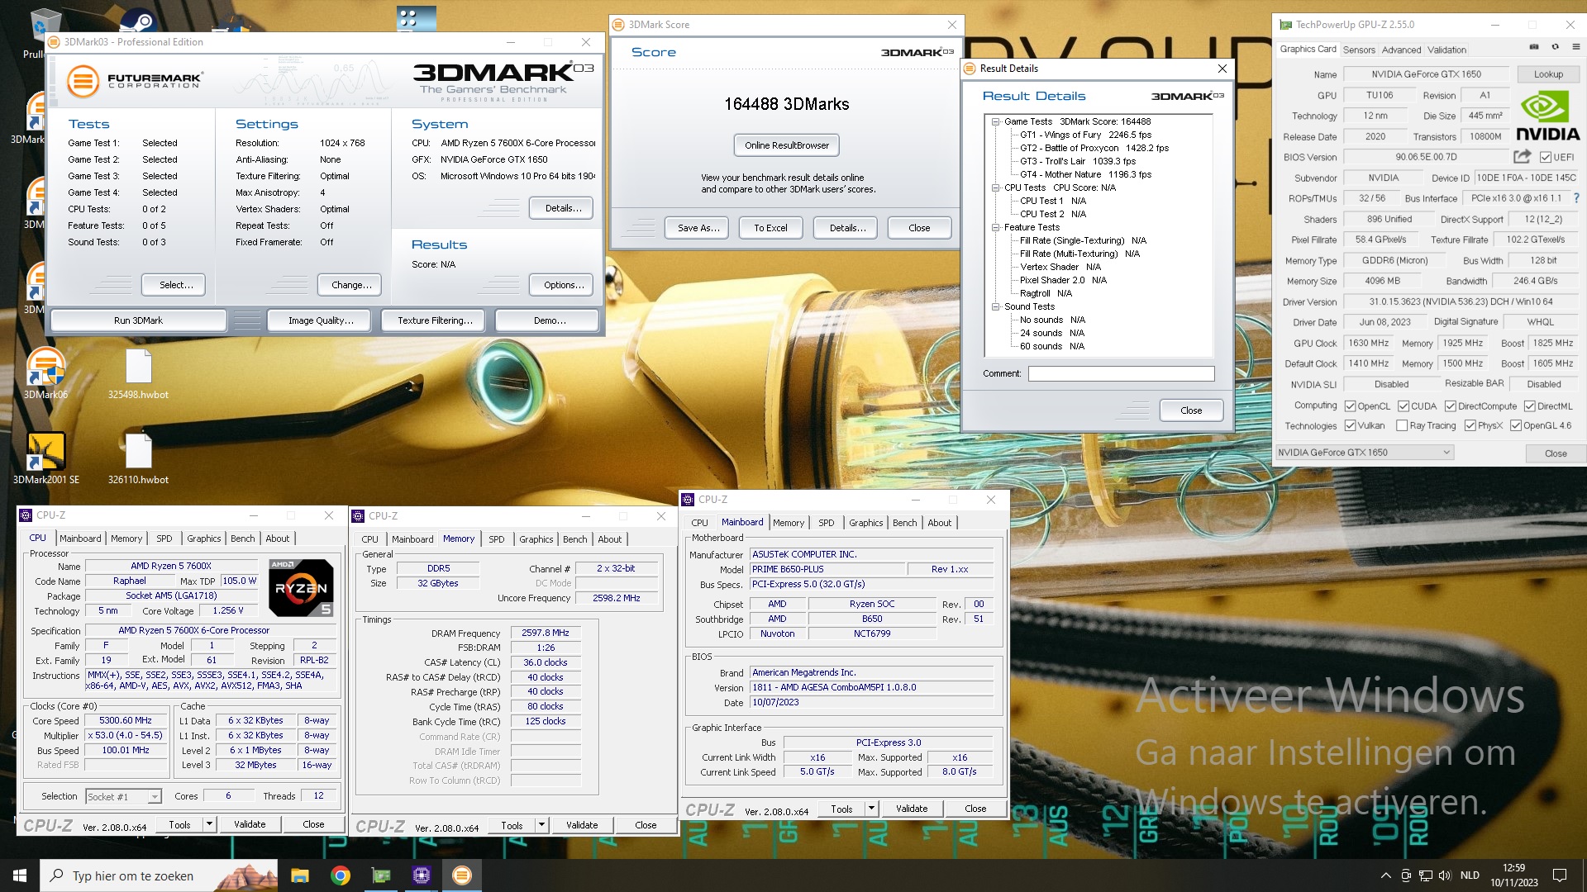Click the Image Quality... button

point(321,320)
